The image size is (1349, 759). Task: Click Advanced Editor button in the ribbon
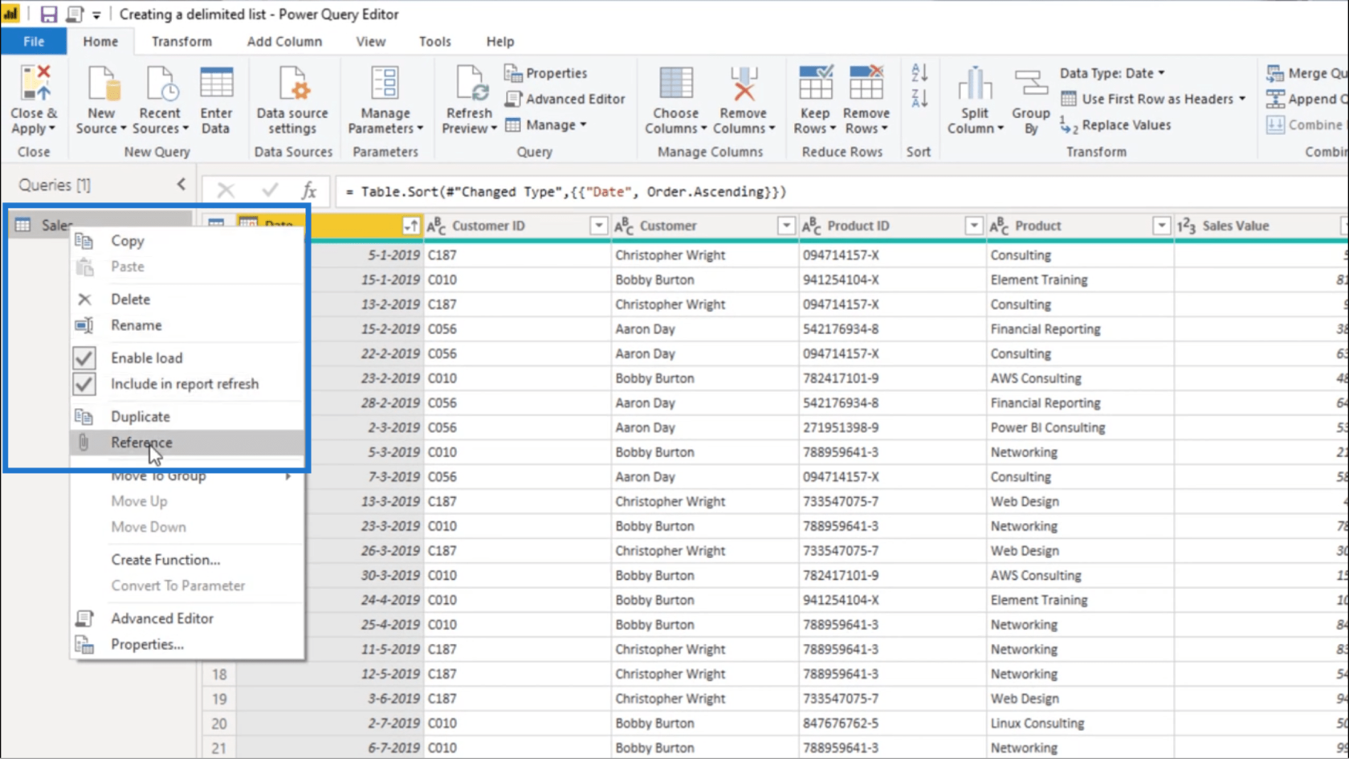click(x=565, y=99)
